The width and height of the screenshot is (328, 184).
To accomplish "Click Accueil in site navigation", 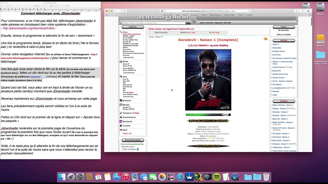I will (x=202, y=23).
